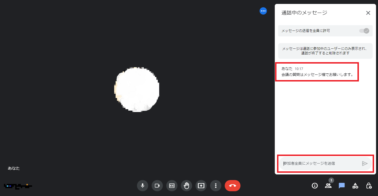Turn off the camera
This screenshot has height=196, width=378.
(x=157, y=186)
